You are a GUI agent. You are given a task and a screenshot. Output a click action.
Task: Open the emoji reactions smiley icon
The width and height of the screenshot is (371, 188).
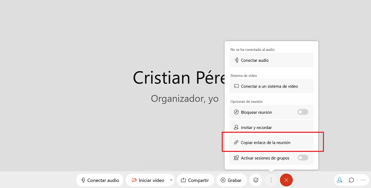tap(256, 180)
